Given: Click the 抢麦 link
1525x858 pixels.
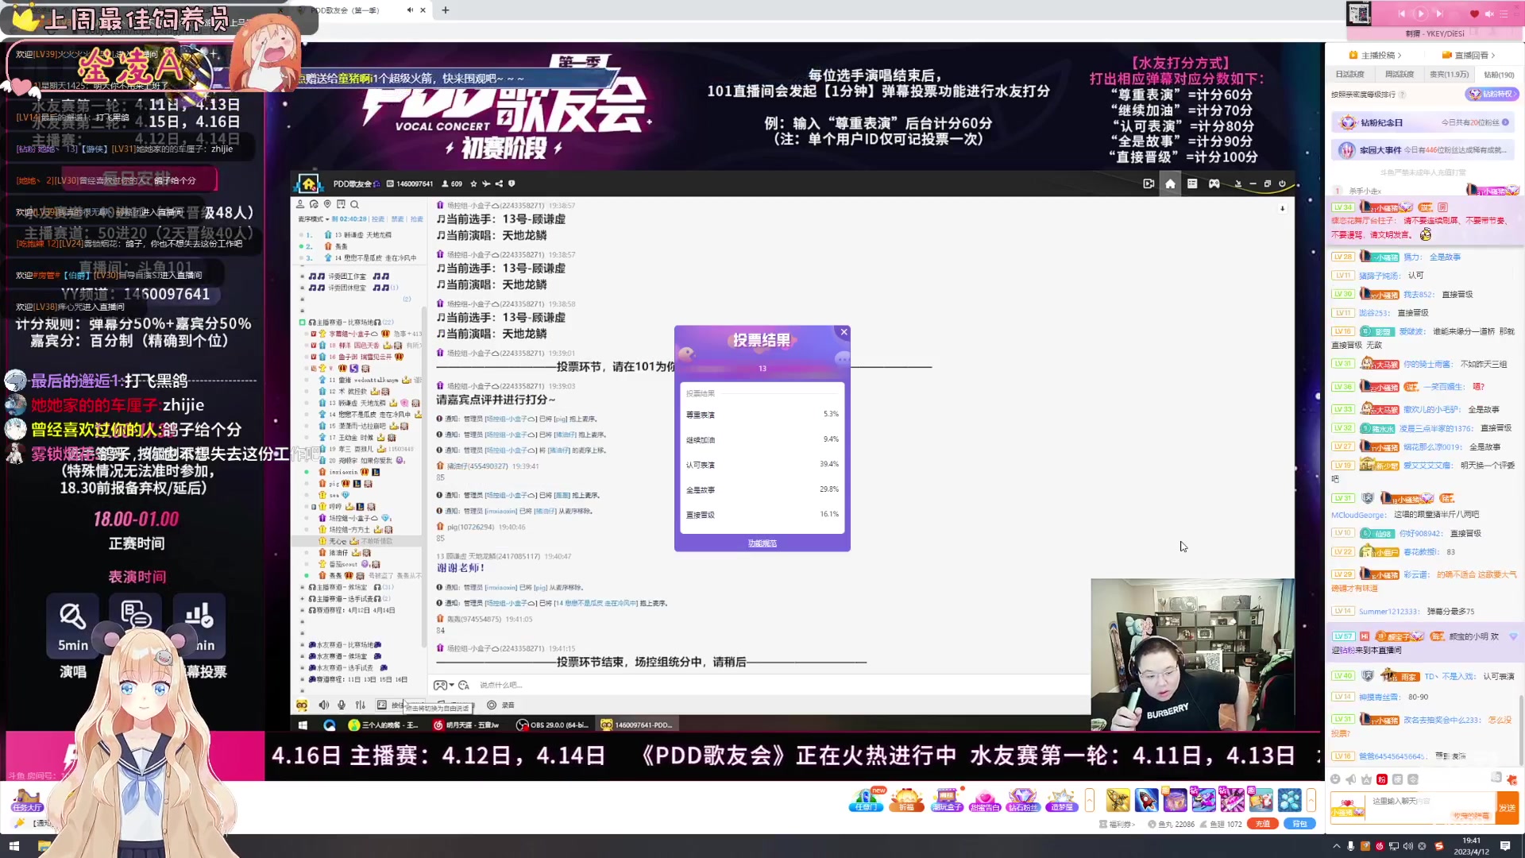Looking at the screenshot, I should [x=417, y=218].
